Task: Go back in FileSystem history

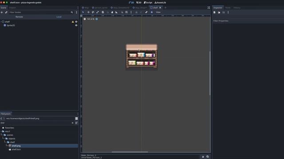Action: click(x=1, y=118)
